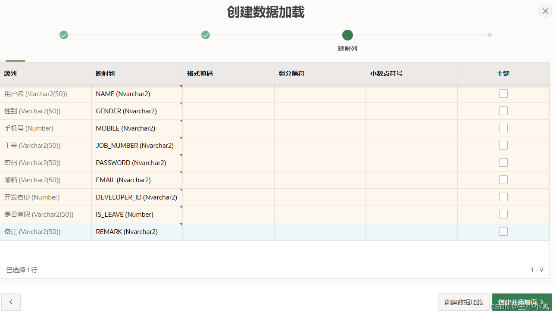Click the 映射到 column header
Screen dimensions: 556x315
[137, 74]
